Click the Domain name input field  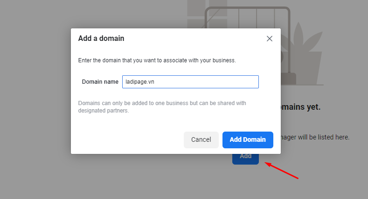coord(190,82)
